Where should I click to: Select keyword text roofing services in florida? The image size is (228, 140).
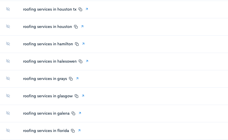coord(46,131)
